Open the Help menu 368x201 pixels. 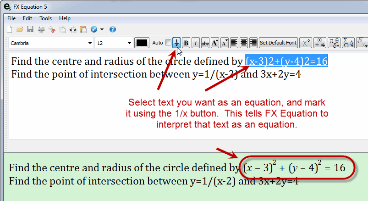(65, 18)
